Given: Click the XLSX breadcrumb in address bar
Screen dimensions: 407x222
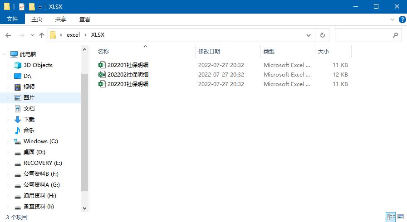Looking at the screenshot, I should 98,35.
